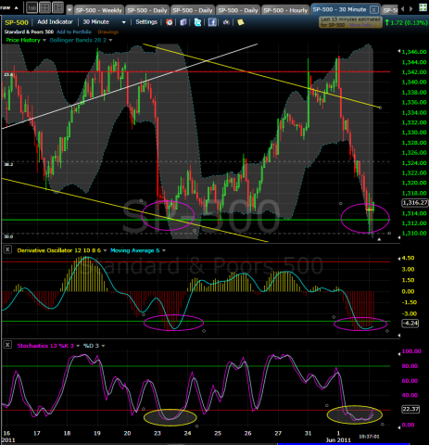Viewport: 429px width, 445px height.
Task: Select the four-pane grid layout icon
Action: click(x=45, y=7)
